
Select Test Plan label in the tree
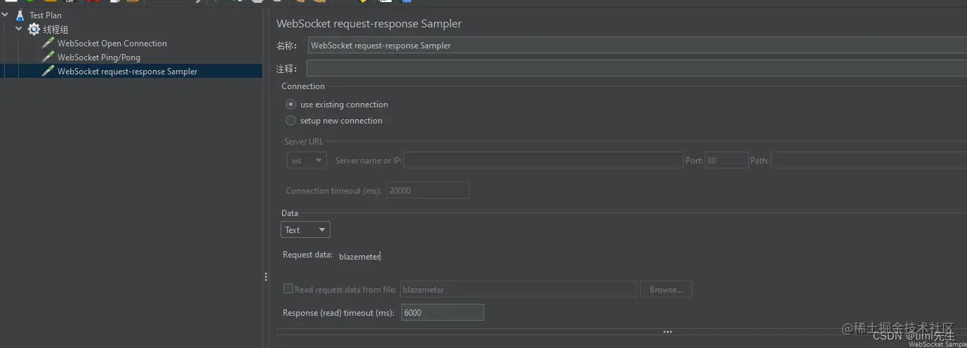pyautogui.click(x=46, y=15)
